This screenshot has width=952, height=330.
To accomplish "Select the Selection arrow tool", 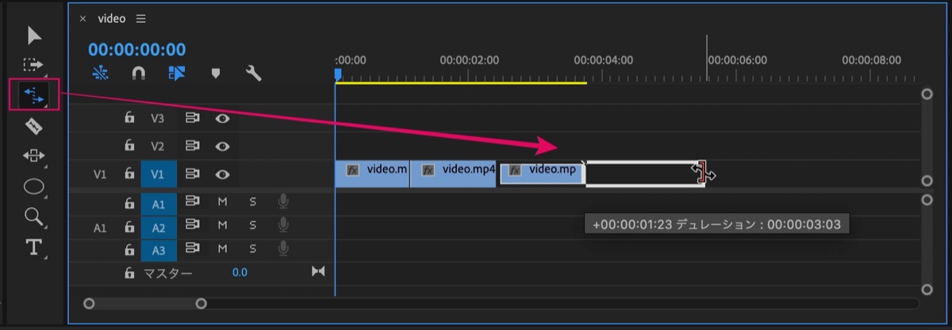I will (34, 36).
